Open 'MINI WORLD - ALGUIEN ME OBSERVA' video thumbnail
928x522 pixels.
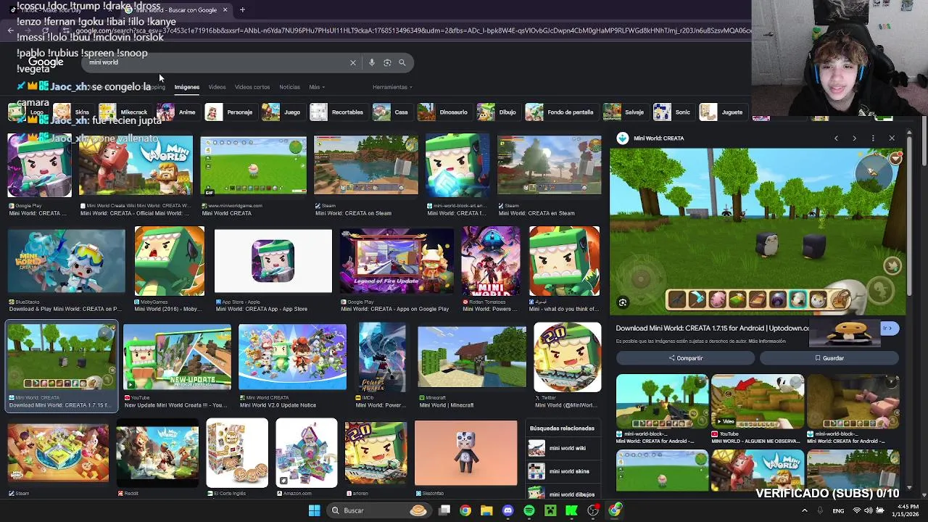coord(758,401)
